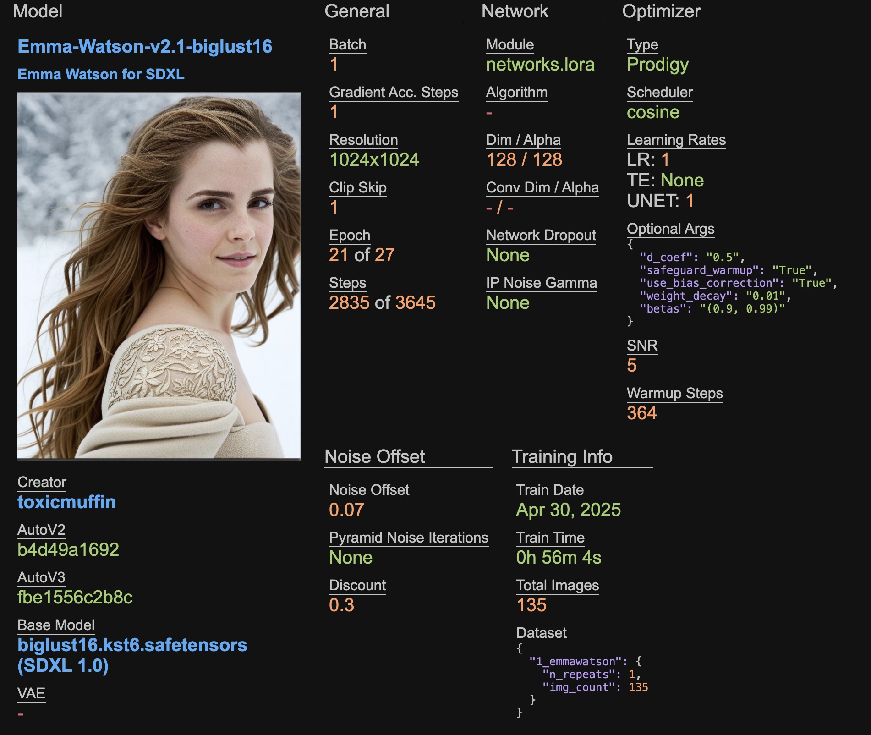This screenshot has width=871, height=735.
Task: Select the "img_count": 135 dataset line
Action: point(595,687)
